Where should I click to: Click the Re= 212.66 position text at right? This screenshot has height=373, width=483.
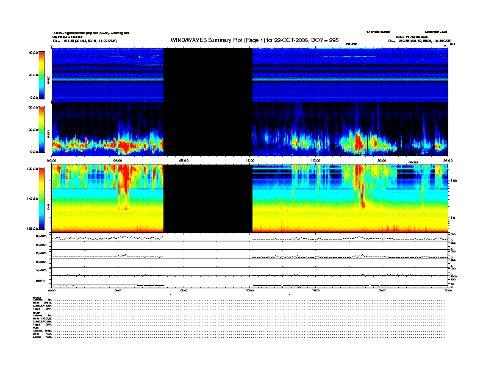pos(420,41)
